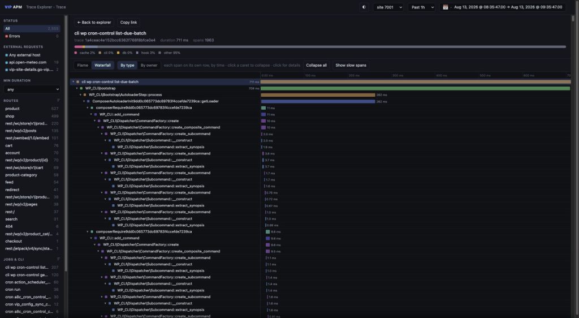Select the Waterfall view toggle
The width and height of the screenshot is (579, 318).
[102, 66]
